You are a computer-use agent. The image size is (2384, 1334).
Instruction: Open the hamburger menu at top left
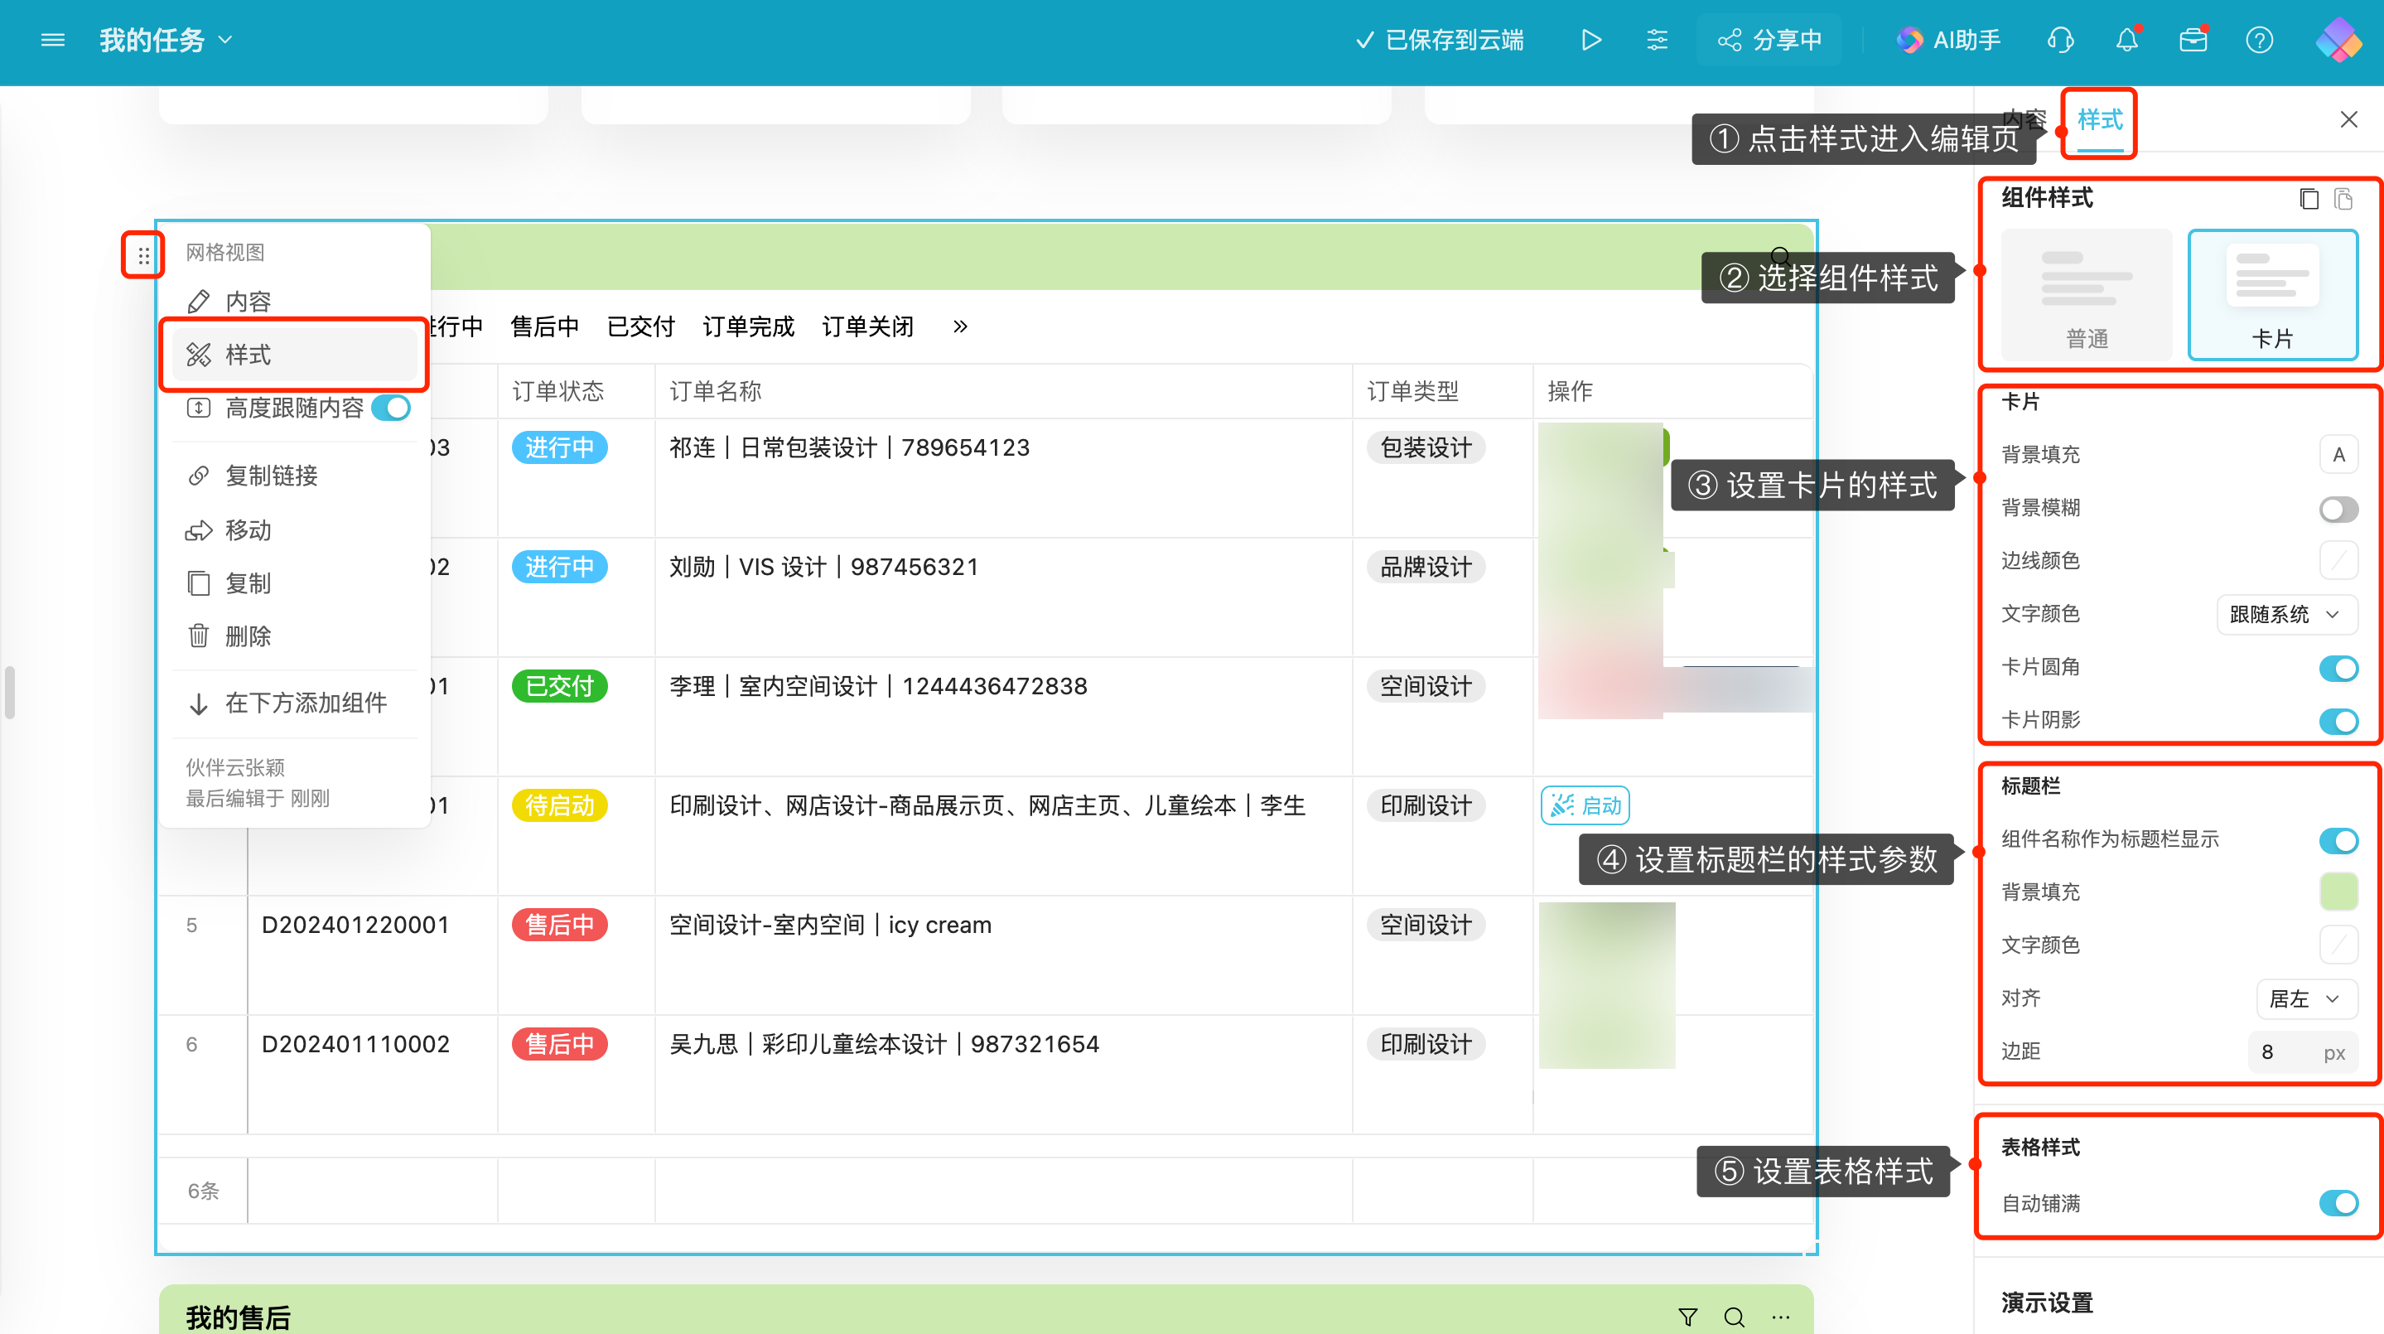tap(53, 40)
